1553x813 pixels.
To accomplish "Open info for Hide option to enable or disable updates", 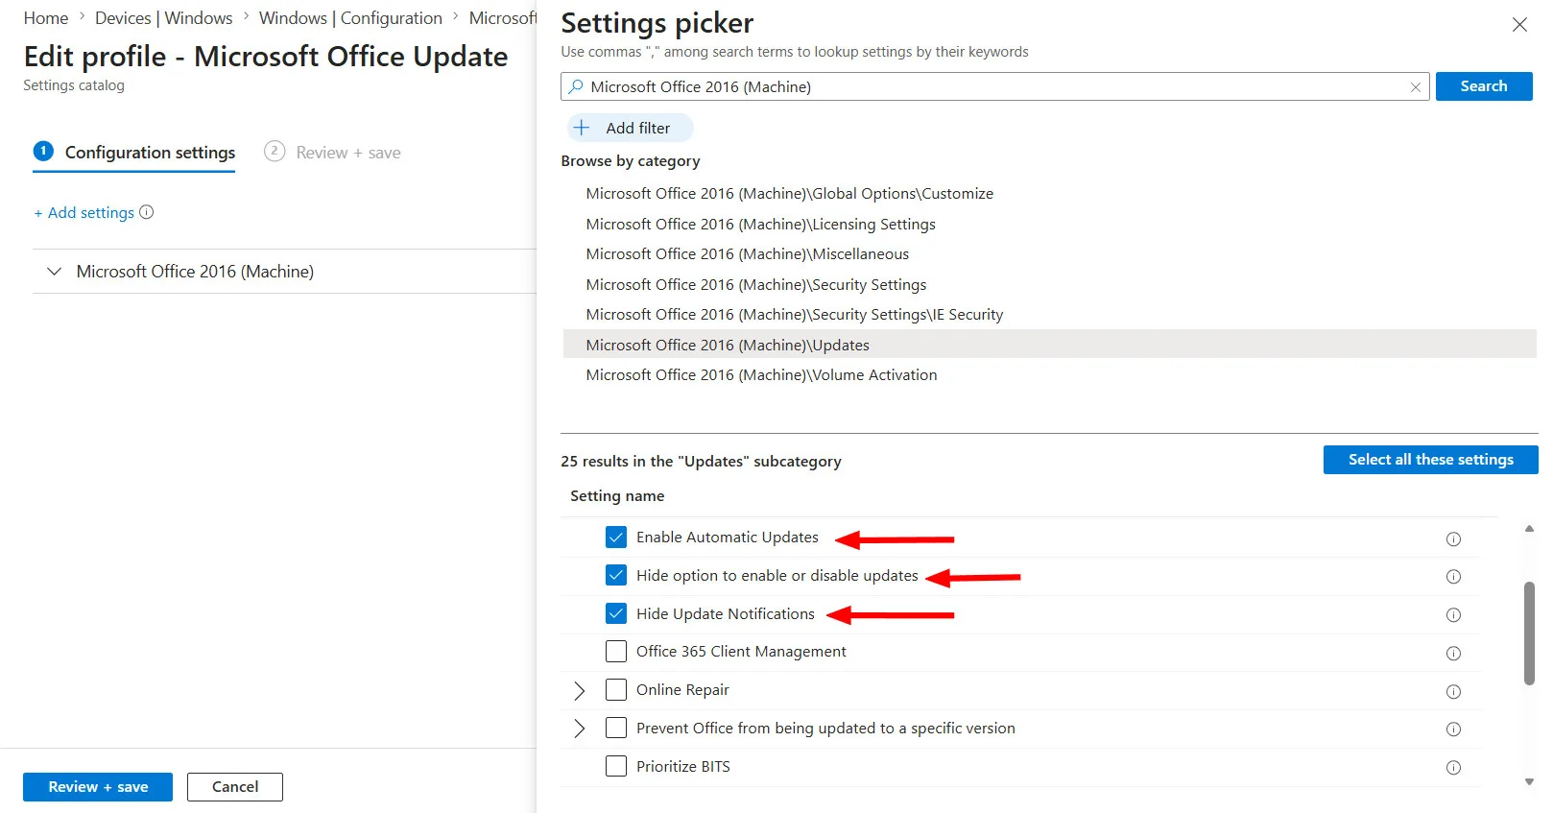I will [x=1453, y=577].
